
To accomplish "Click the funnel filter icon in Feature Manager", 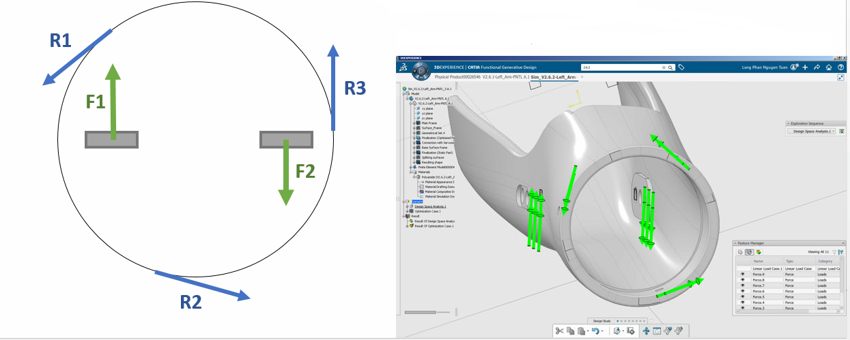I will [834, 252].
